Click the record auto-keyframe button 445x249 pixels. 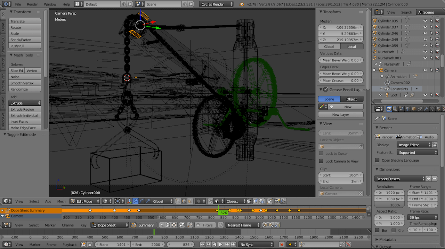[282, 244]
